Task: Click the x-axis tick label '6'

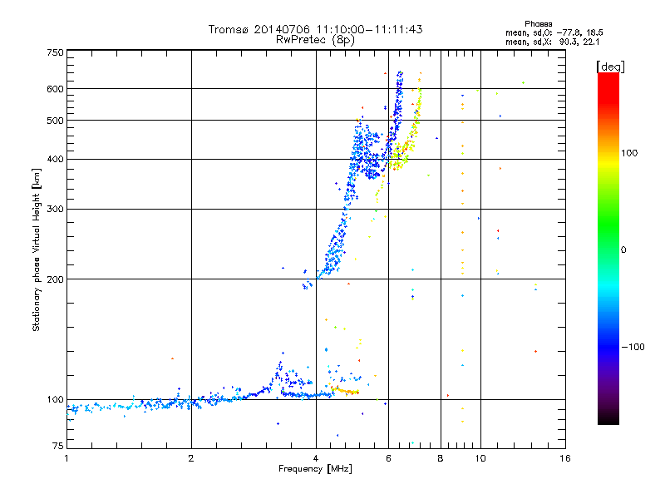Action: pos(388,458)
